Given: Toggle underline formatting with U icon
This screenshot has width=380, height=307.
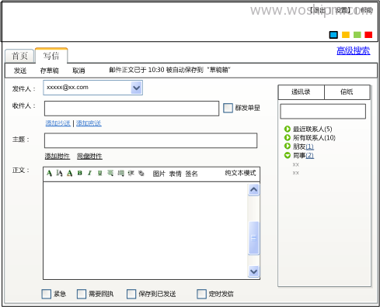Looking at the screenshot, I should 99,173.
